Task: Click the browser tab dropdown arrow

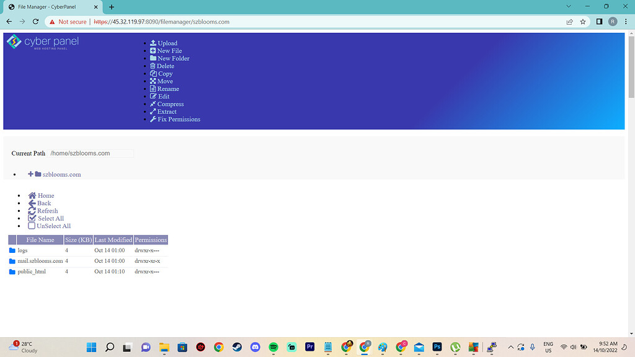Action: click(569, 6)
